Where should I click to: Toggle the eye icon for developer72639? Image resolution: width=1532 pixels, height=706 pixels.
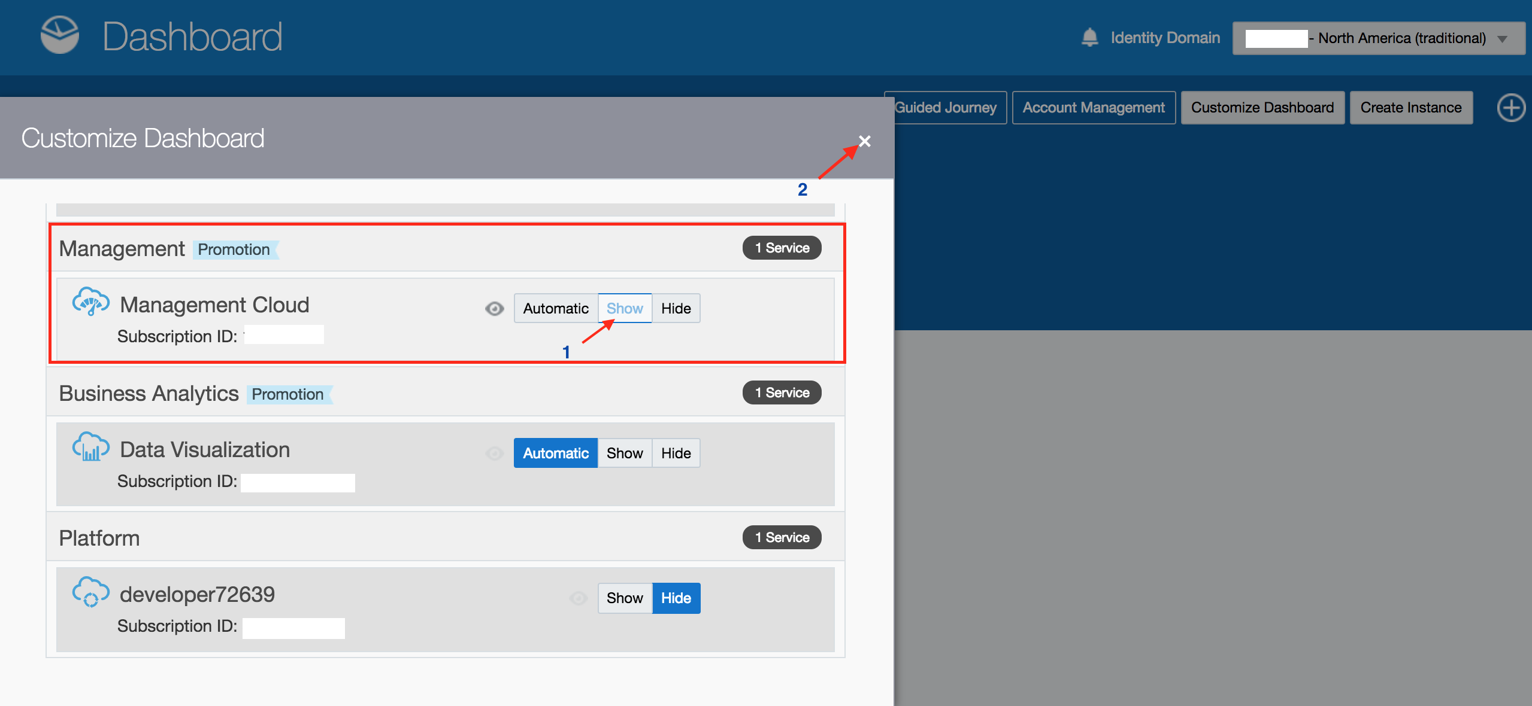[x=578, y=598]
